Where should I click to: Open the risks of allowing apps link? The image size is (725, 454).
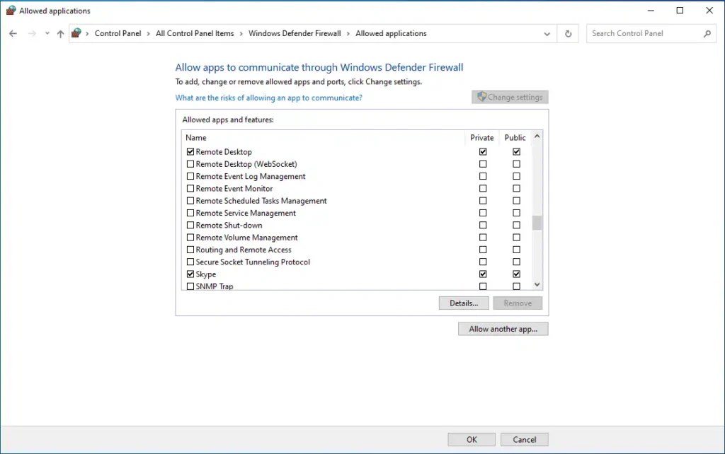point(268,98)
